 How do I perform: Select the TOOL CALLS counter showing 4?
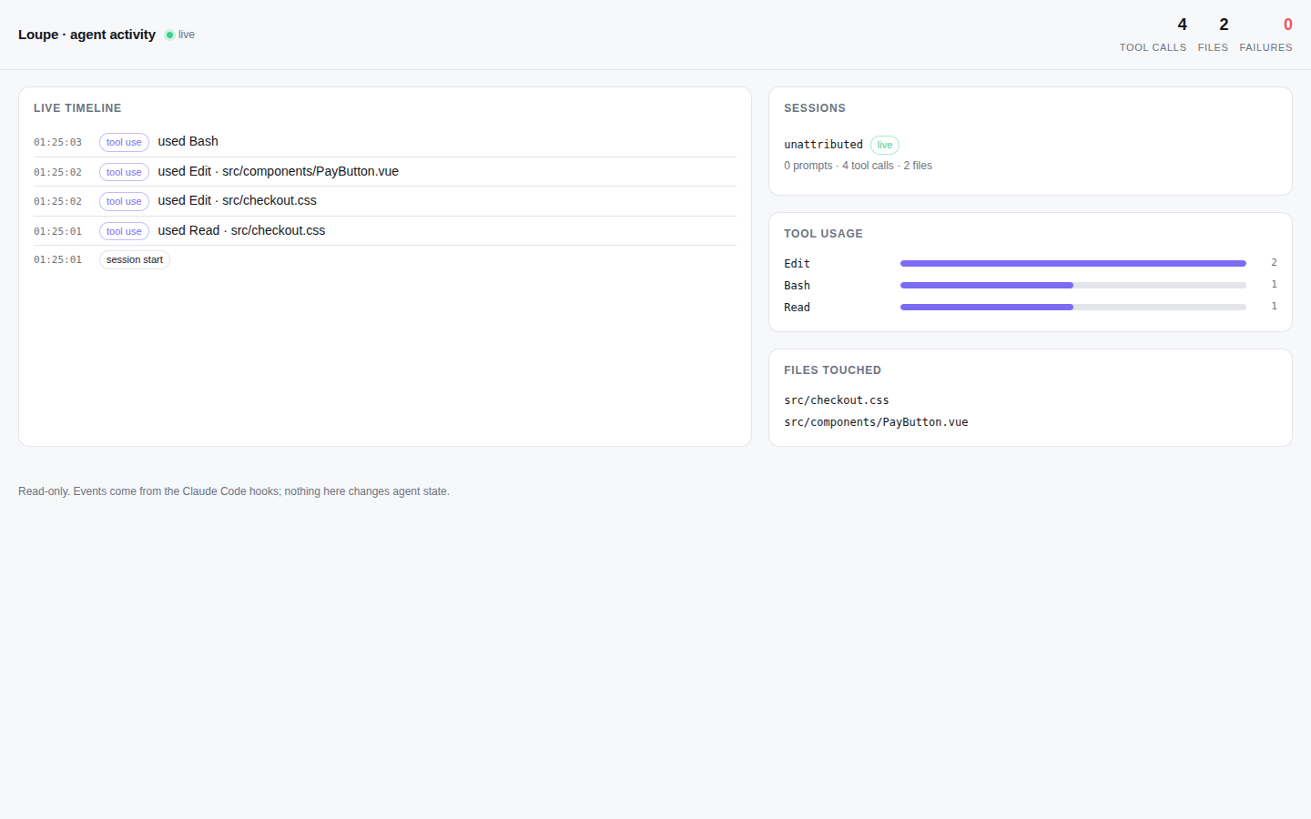click(1153, 34)
